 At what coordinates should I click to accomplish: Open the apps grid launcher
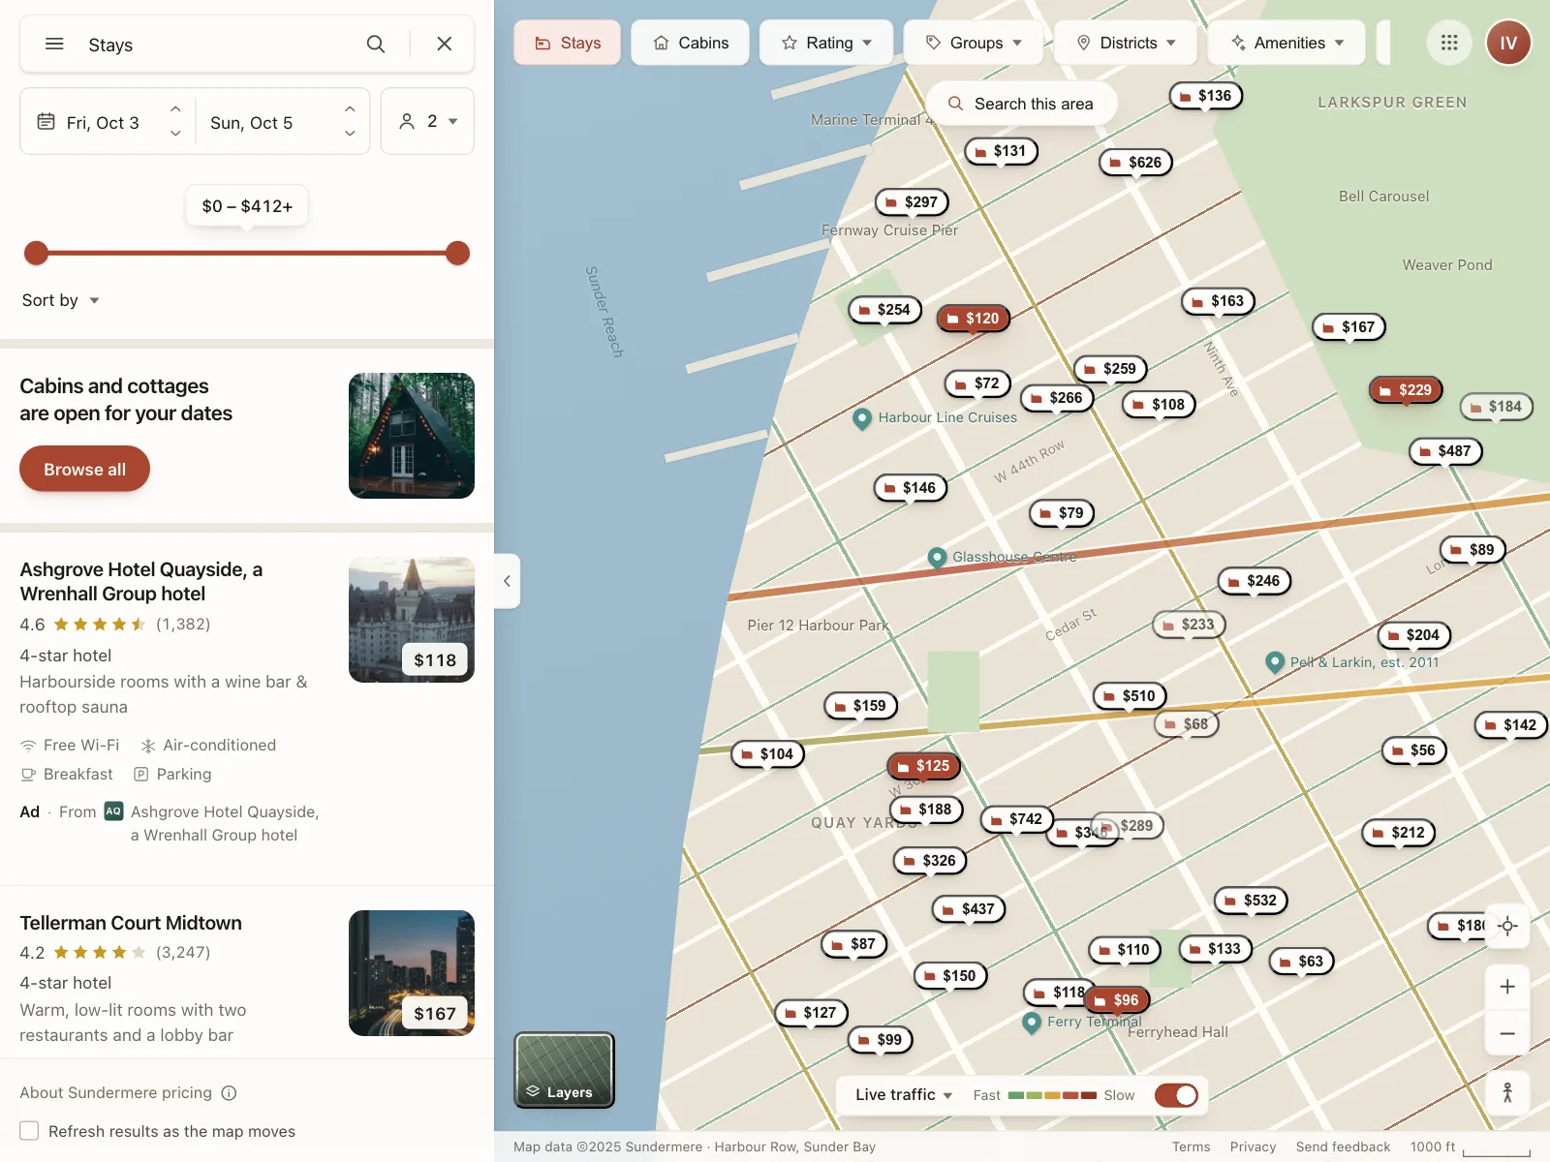point(1449,43)
